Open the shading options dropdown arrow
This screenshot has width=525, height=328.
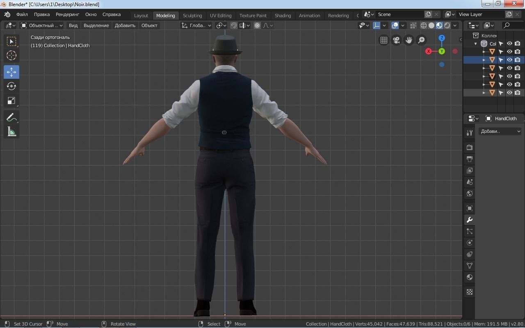click(455, 25)
